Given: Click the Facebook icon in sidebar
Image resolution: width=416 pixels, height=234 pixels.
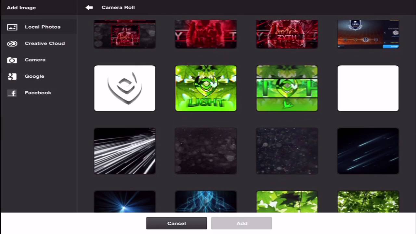Looking at the screenshot, I should tap(12, 93).
